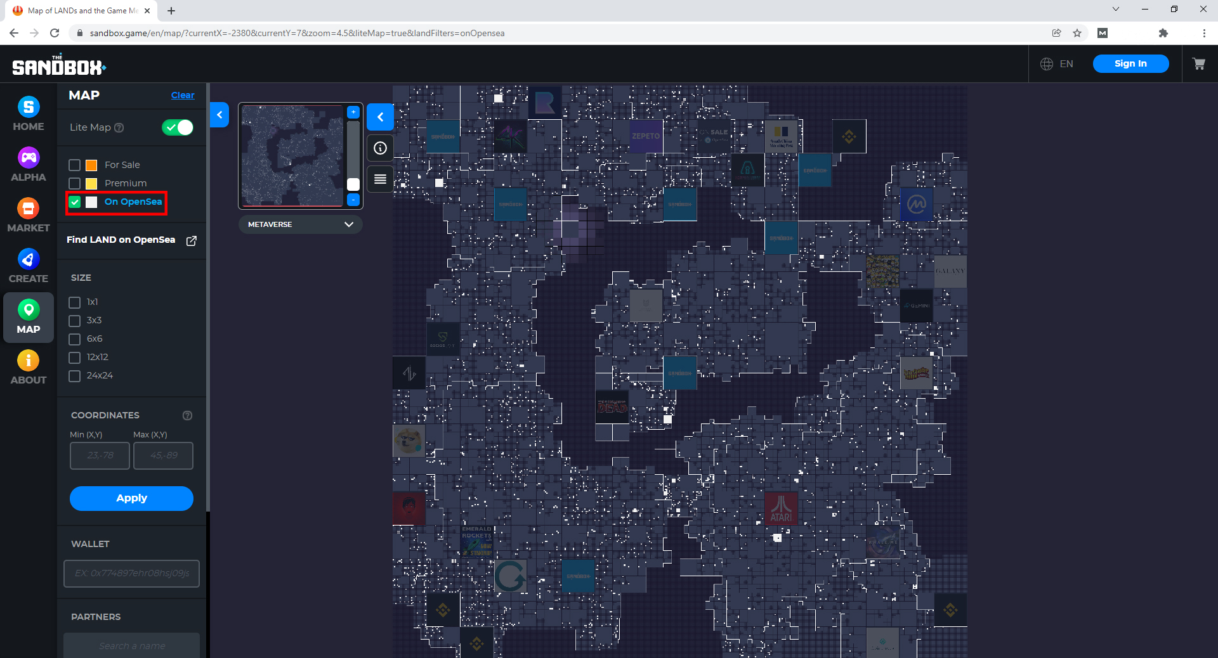Zoom in on the minimap
This screenshot has height=658, width=1218.
point(353,112)
